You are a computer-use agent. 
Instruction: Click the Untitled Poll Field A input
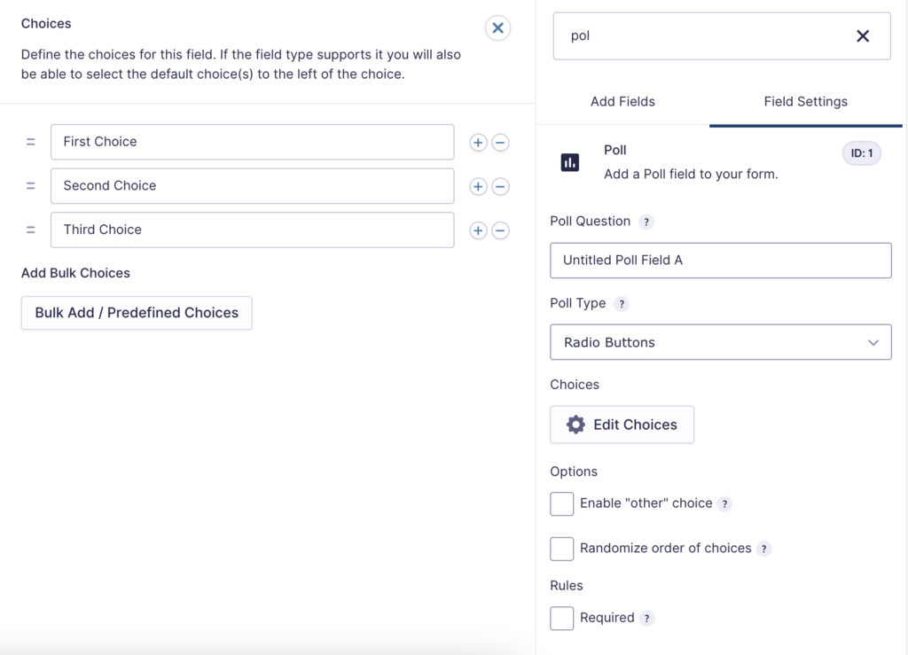(720, 260)
